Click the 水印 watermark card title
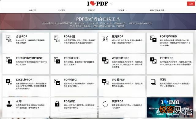 point(19,101)
